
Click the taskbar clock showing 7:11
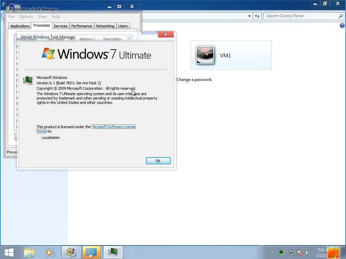point(322,253)
